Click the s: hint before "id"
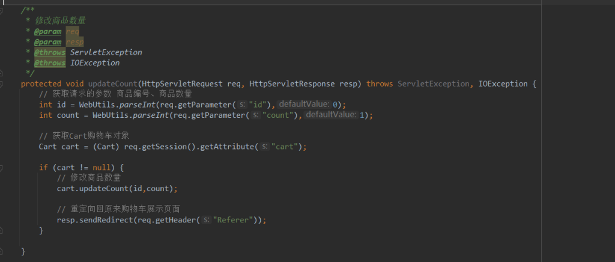 click(243, 105)
